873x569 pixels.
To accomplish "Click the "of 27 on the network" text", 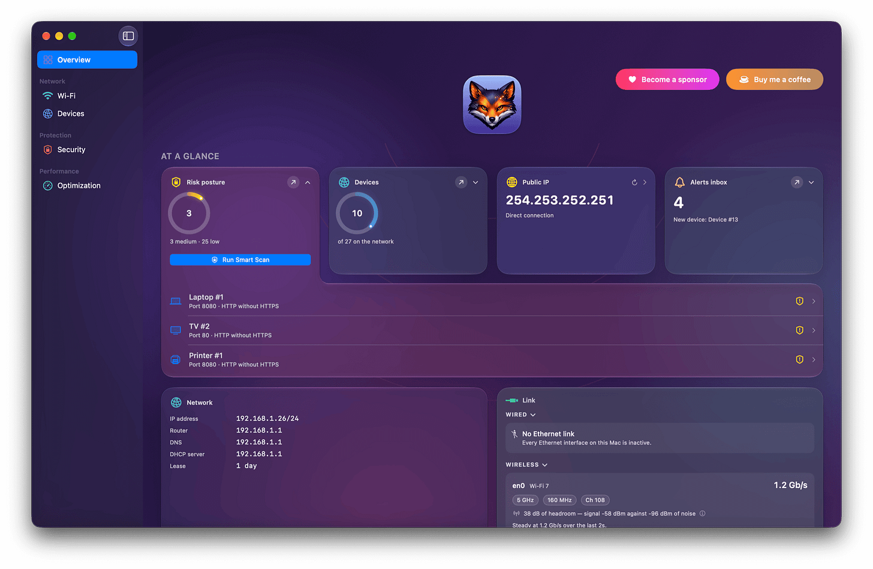I will tap(366, 242).
